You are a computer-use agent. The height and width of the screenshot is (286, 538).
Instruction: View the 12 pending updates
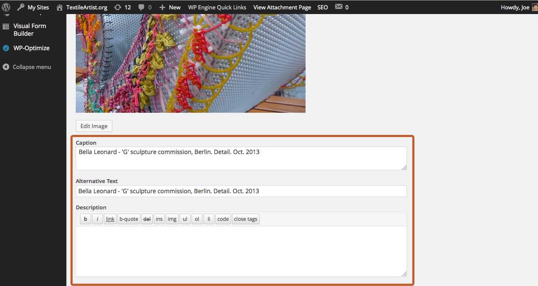click(x=123, y=7)
